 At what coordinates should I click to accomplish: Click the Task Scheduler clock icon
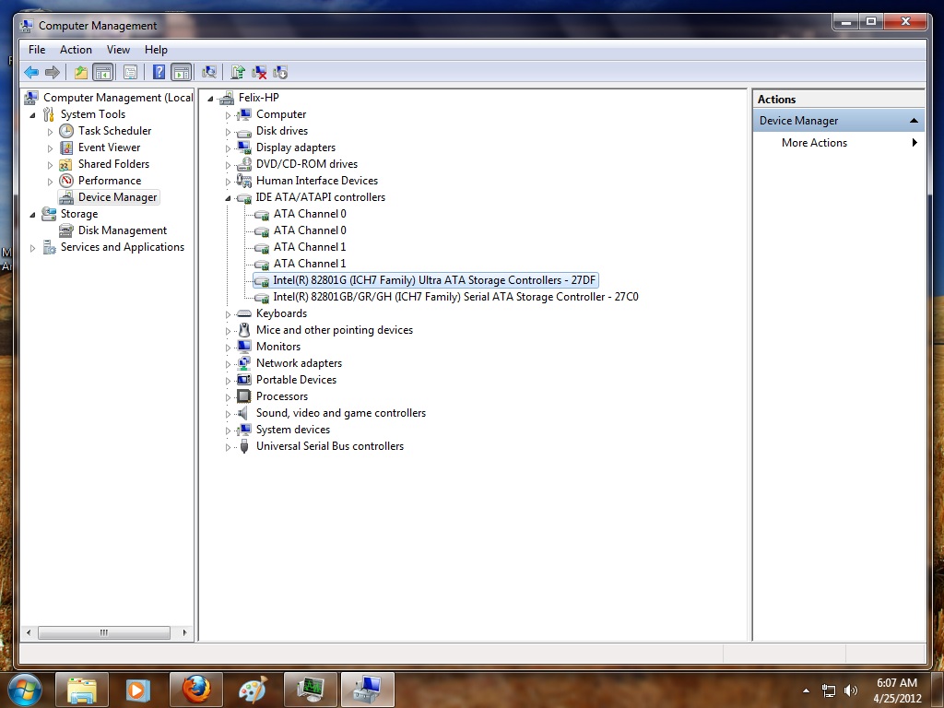(66, 131)
